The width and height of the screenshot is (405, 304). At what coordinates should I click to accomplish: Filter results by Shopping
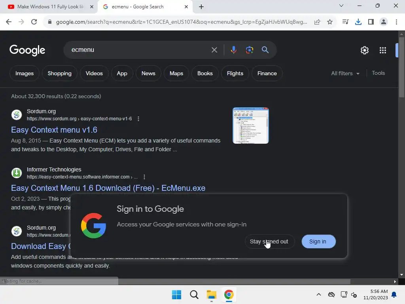(59, 73)
